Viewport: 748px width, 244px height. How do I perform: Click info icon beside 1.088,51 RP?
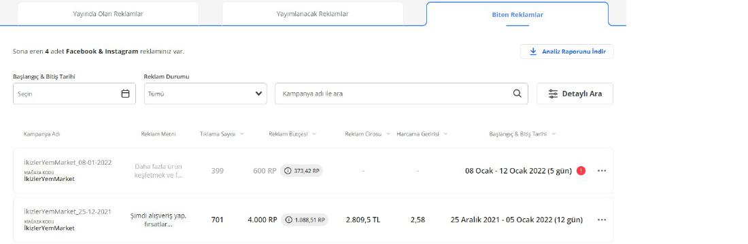(288, 220)
